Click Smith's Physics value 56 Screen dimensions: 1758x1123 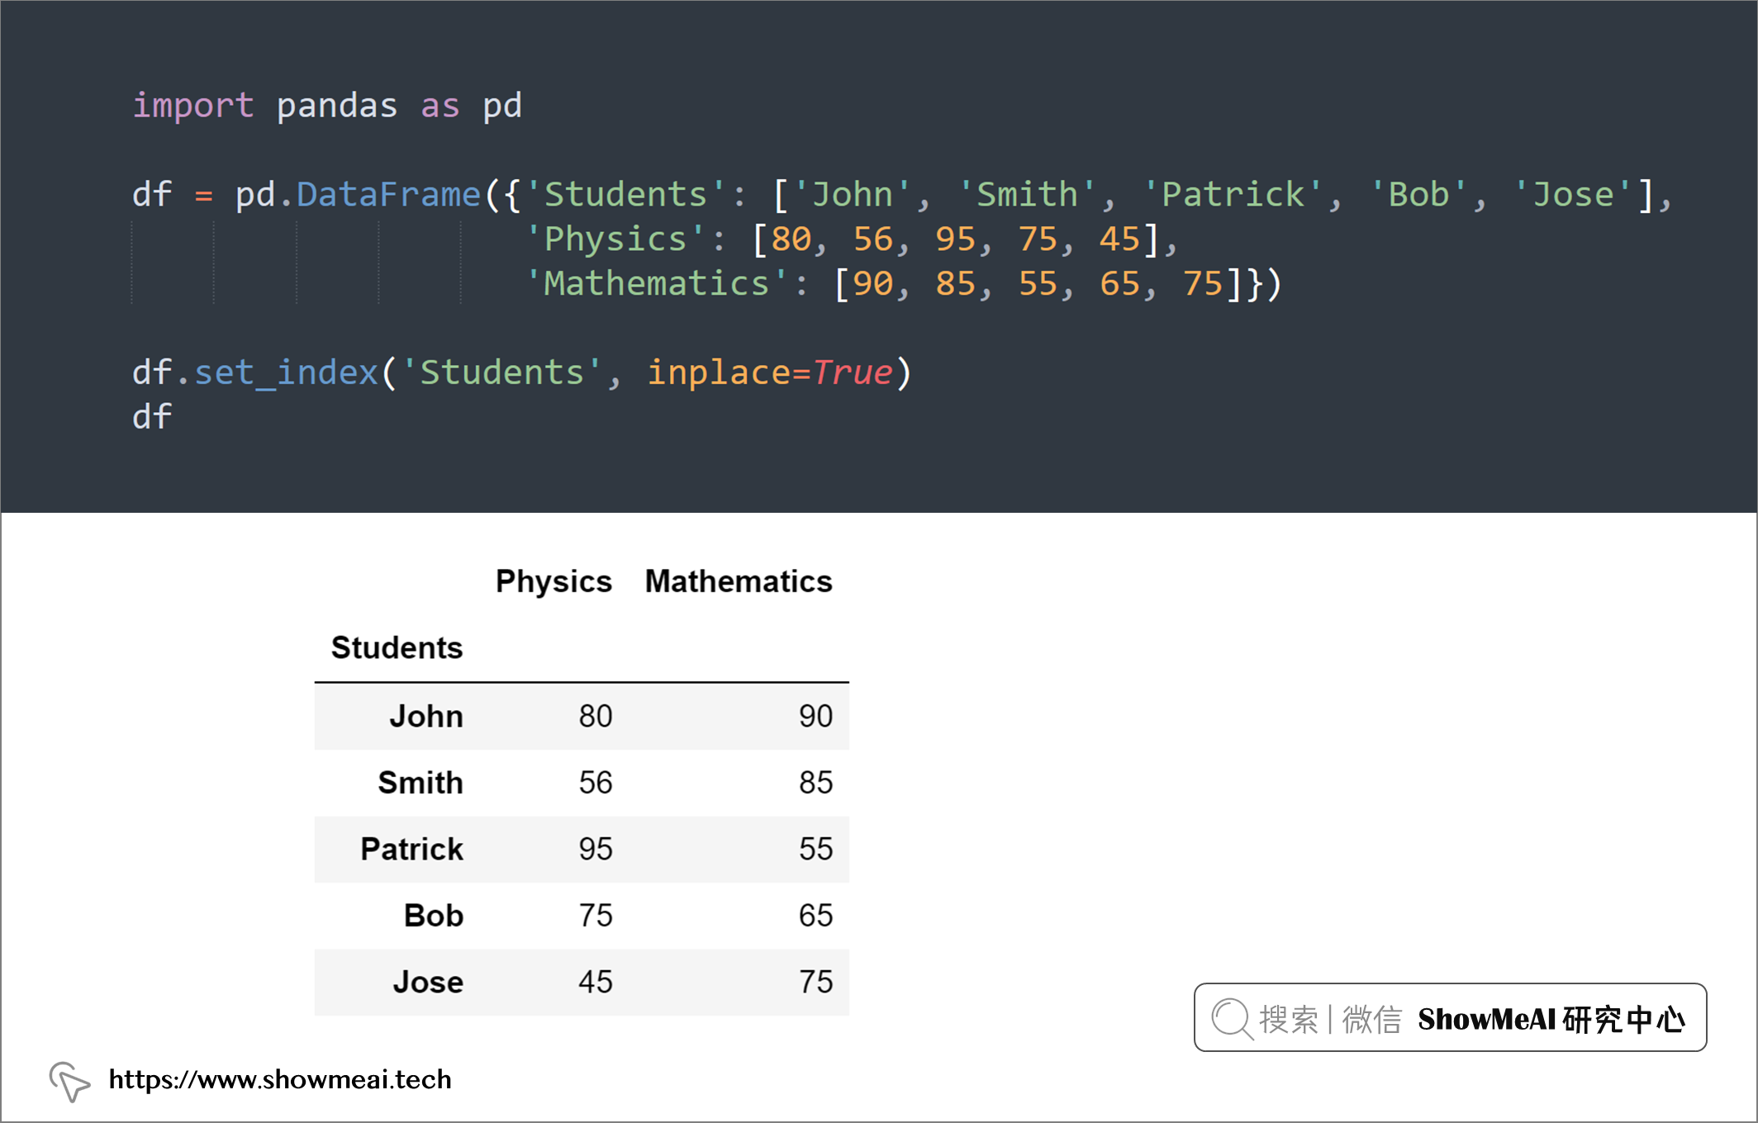[596, 783]
